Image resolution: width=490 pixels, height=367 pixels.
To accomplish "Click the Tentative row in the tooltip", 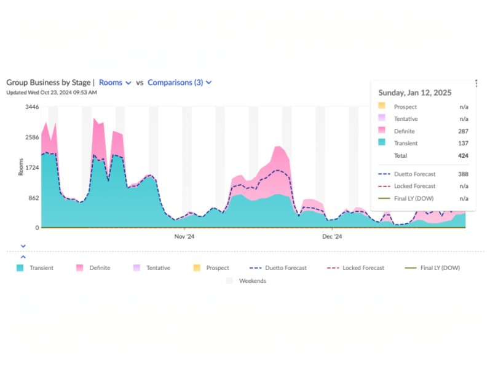I will click(x=424, y=119).
